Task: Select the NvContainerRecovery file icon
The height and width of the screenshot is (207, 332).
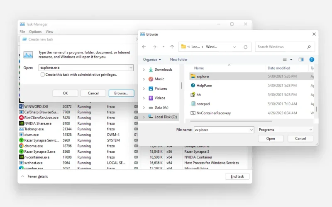Action: [193, 113]
